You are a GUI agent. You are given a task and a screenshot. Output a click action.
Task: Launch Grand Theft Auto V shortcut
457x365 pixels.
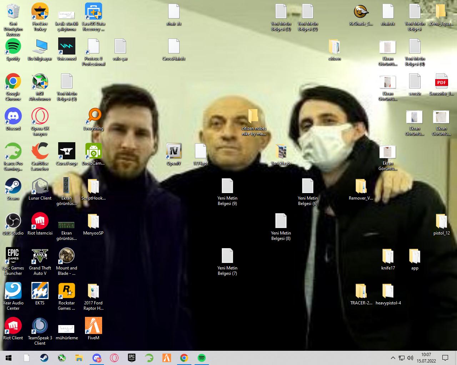pyautogui.click(x=40, y=261)
